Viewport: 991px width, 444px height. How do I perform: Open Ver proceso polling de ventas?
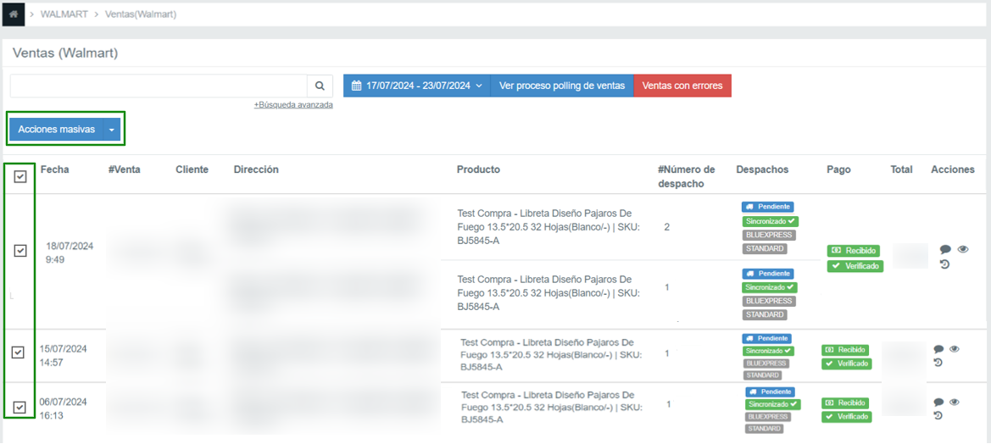(562, 86)
